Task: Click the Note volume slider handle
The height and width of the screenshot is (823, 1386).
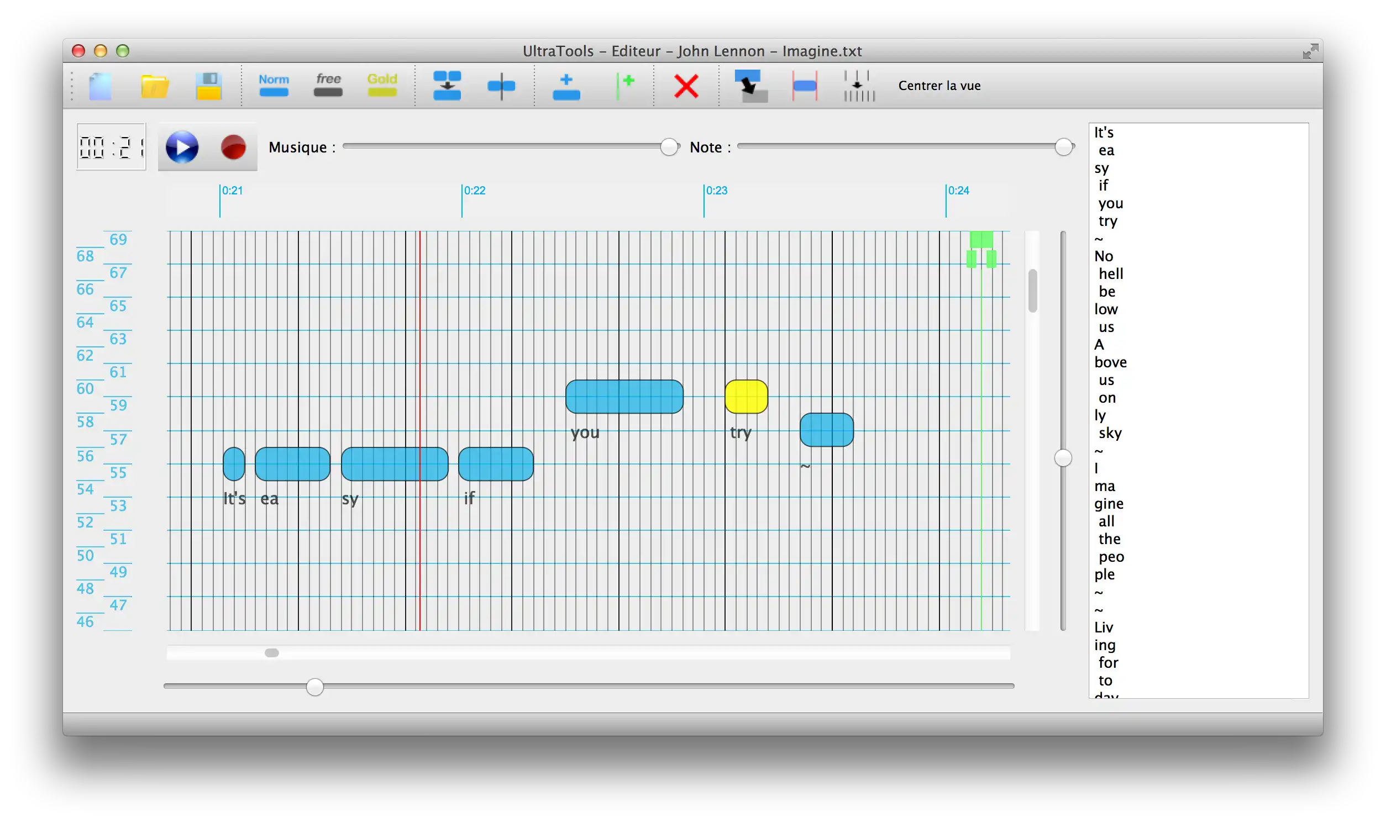Action: pos(1063,147)
